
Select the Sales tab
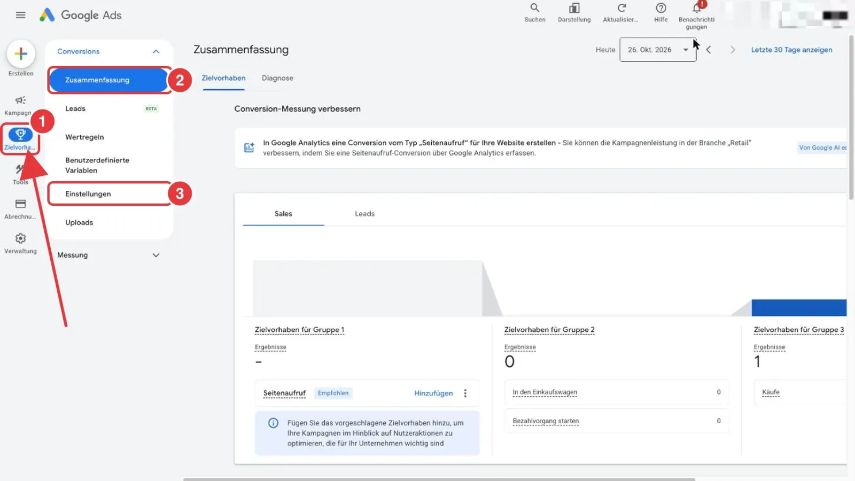click(x=283, y=214)
